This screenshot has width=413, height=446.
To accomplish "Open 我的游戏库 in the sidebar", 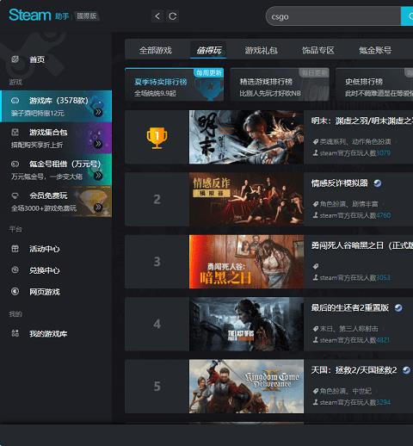I will click(48, 333).
